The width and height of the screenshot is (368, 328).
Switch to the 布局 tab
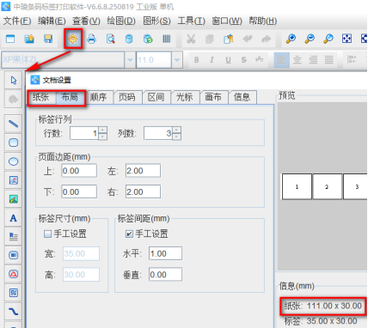pos(71,98)
